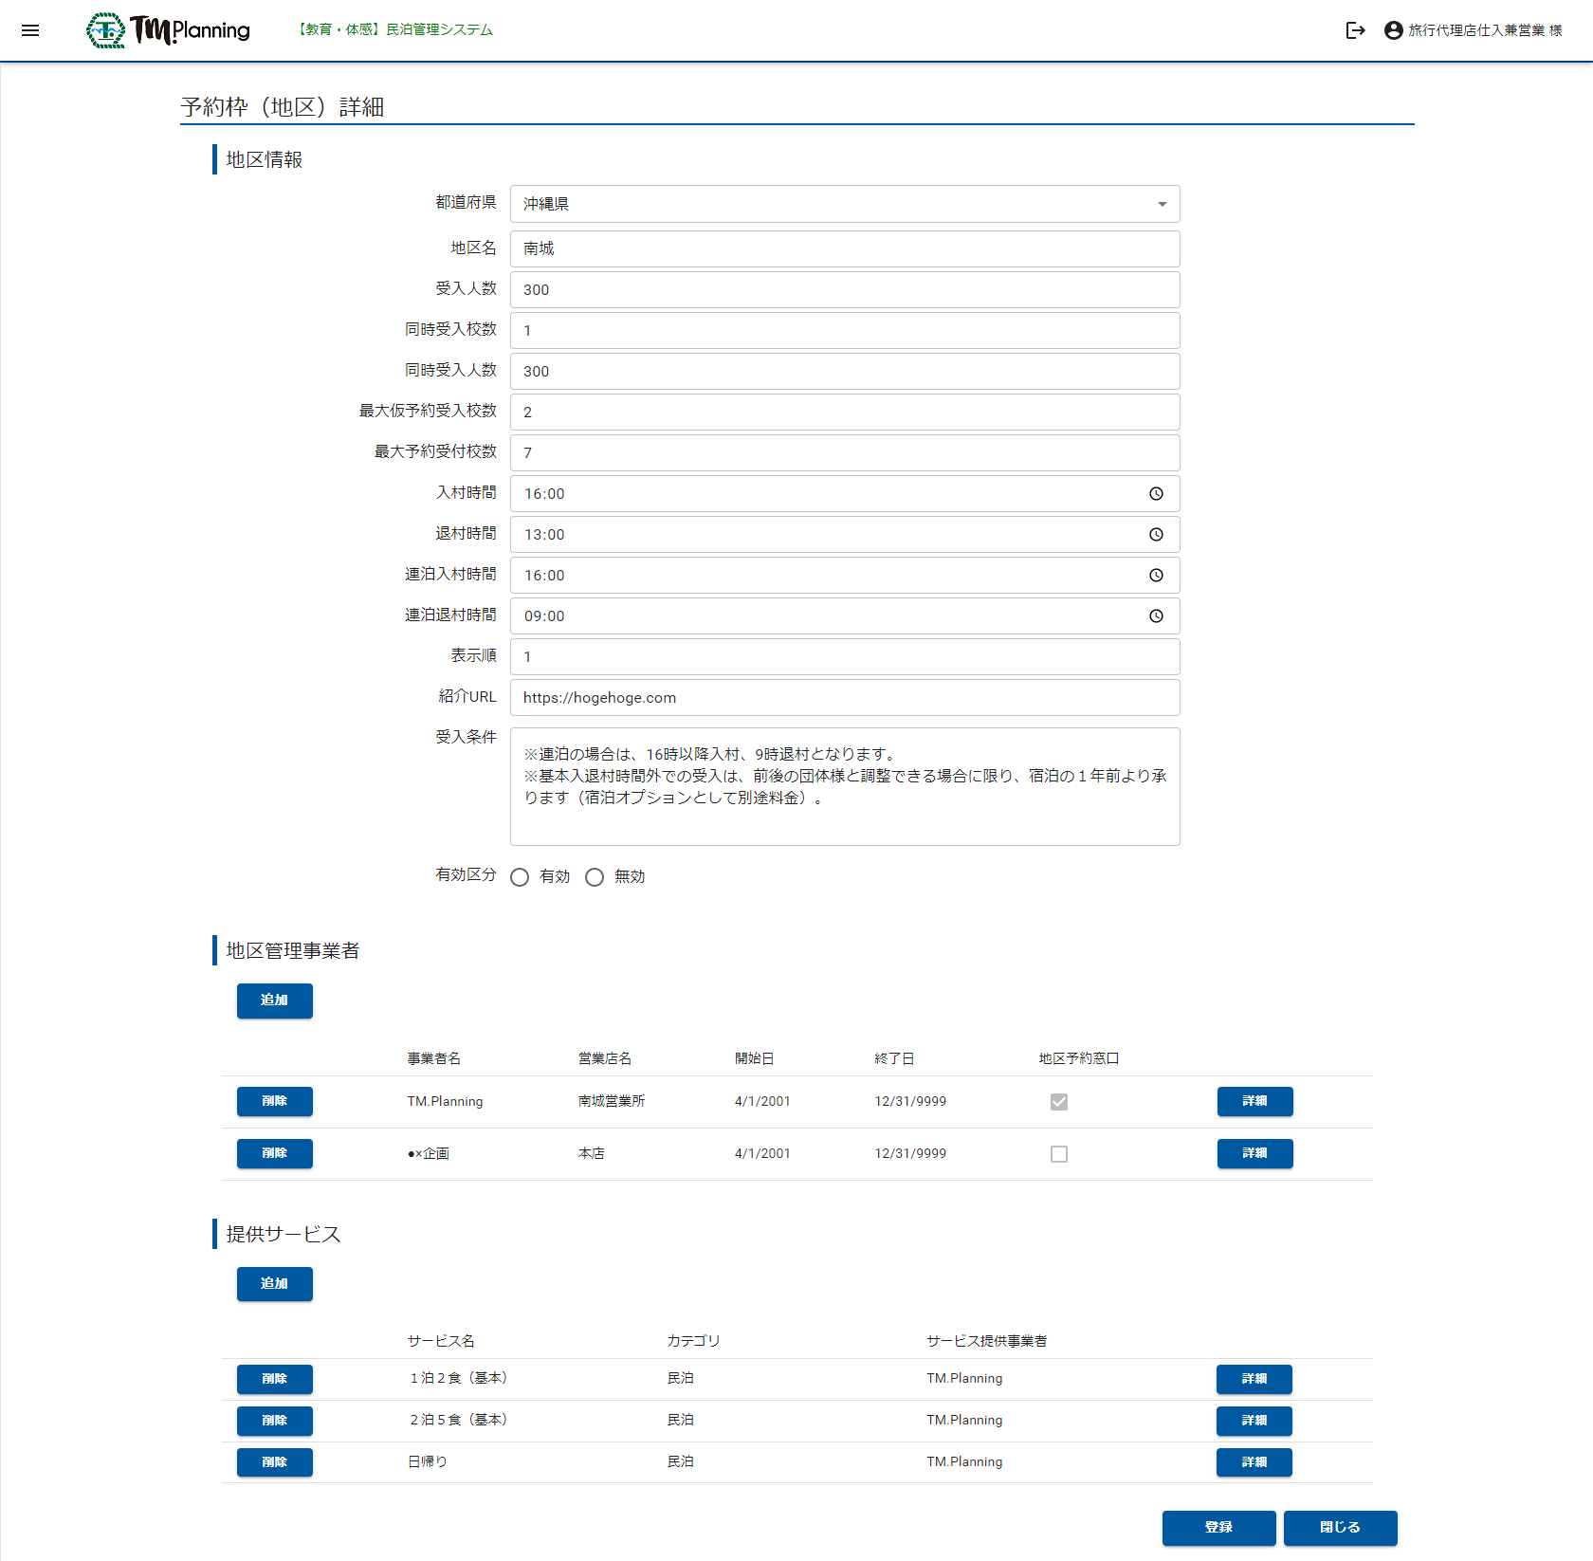This screenshot has width=1593, height=1561.
Task: Open 詳細 for 南城営業所 row
Action: 1254,1102
